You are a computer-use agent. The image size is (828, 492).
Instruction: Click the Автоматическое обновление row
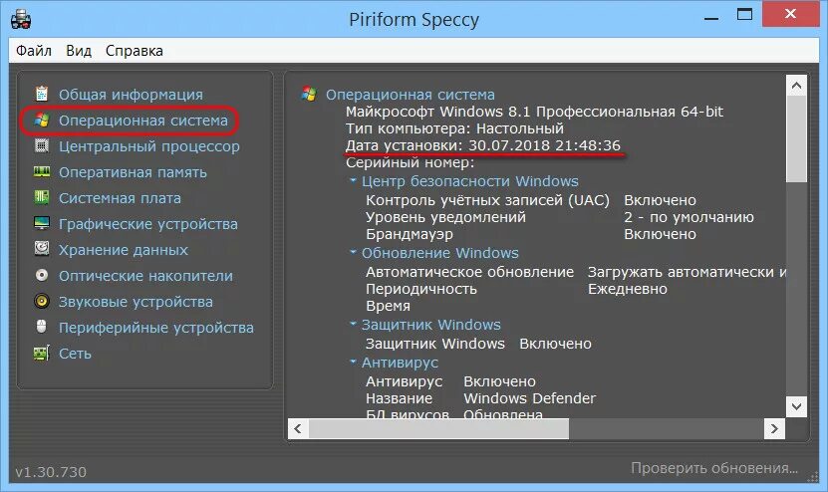(x=576, y=272)
